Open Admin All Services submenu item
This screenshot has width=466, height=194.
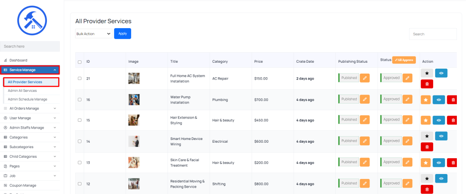coord(22,90)
